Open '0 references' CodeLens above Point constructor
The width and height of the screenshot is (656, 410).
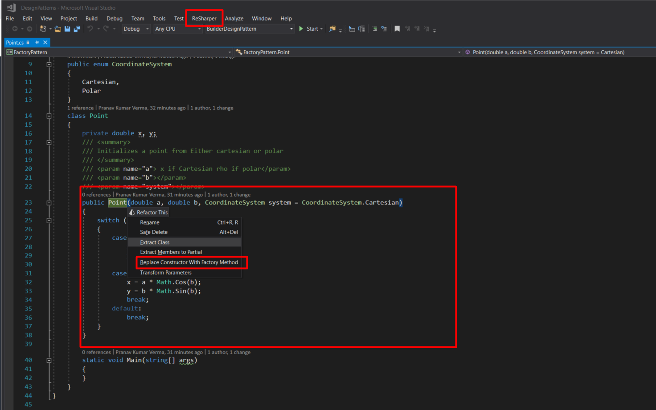96,195
